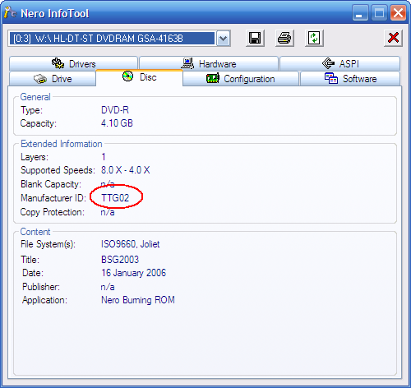This screenshot has width=411, height=388.
Task: Switch to the Drivers tab
Action: point(73,63)
